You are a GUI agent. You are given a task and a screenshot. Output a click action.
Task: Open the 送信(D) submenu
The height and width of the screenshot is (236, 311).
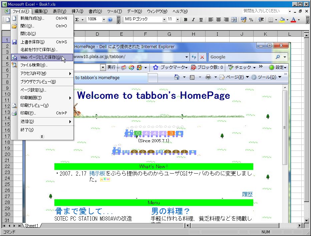click(42, 122)
